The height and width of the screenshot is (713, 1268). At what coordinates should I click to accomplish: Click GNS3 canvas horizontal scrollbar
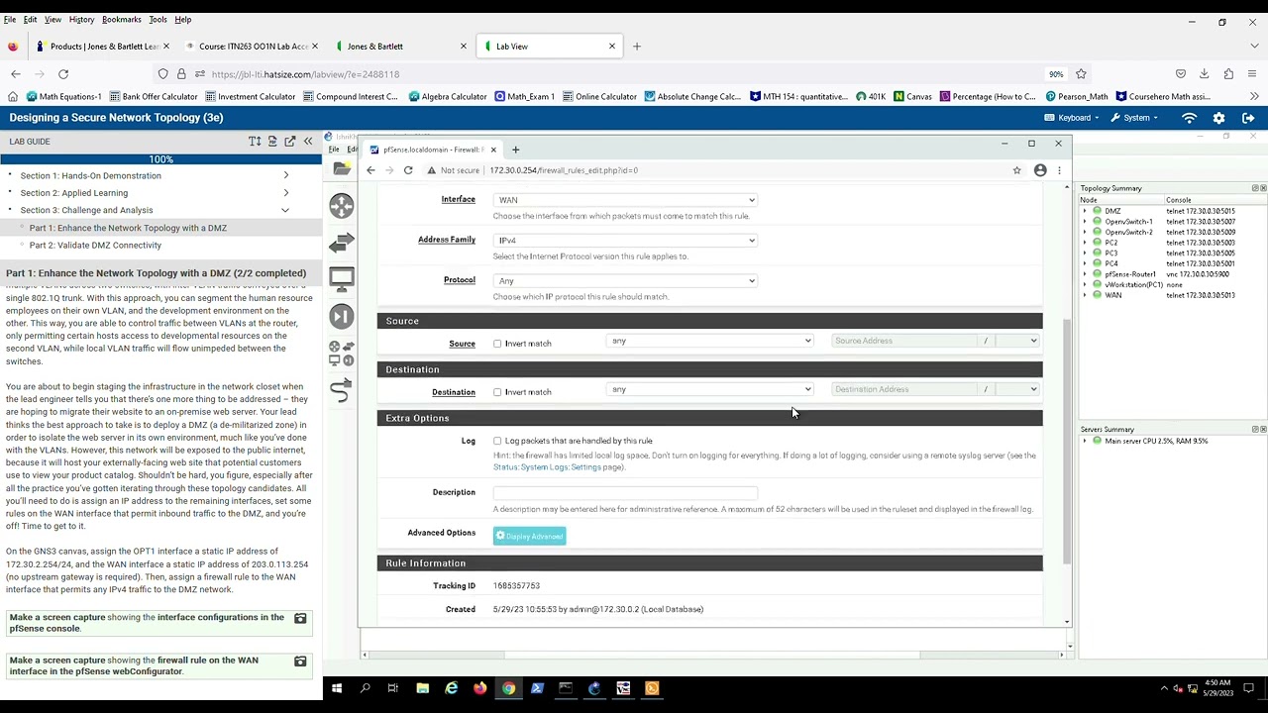(712, 655)
